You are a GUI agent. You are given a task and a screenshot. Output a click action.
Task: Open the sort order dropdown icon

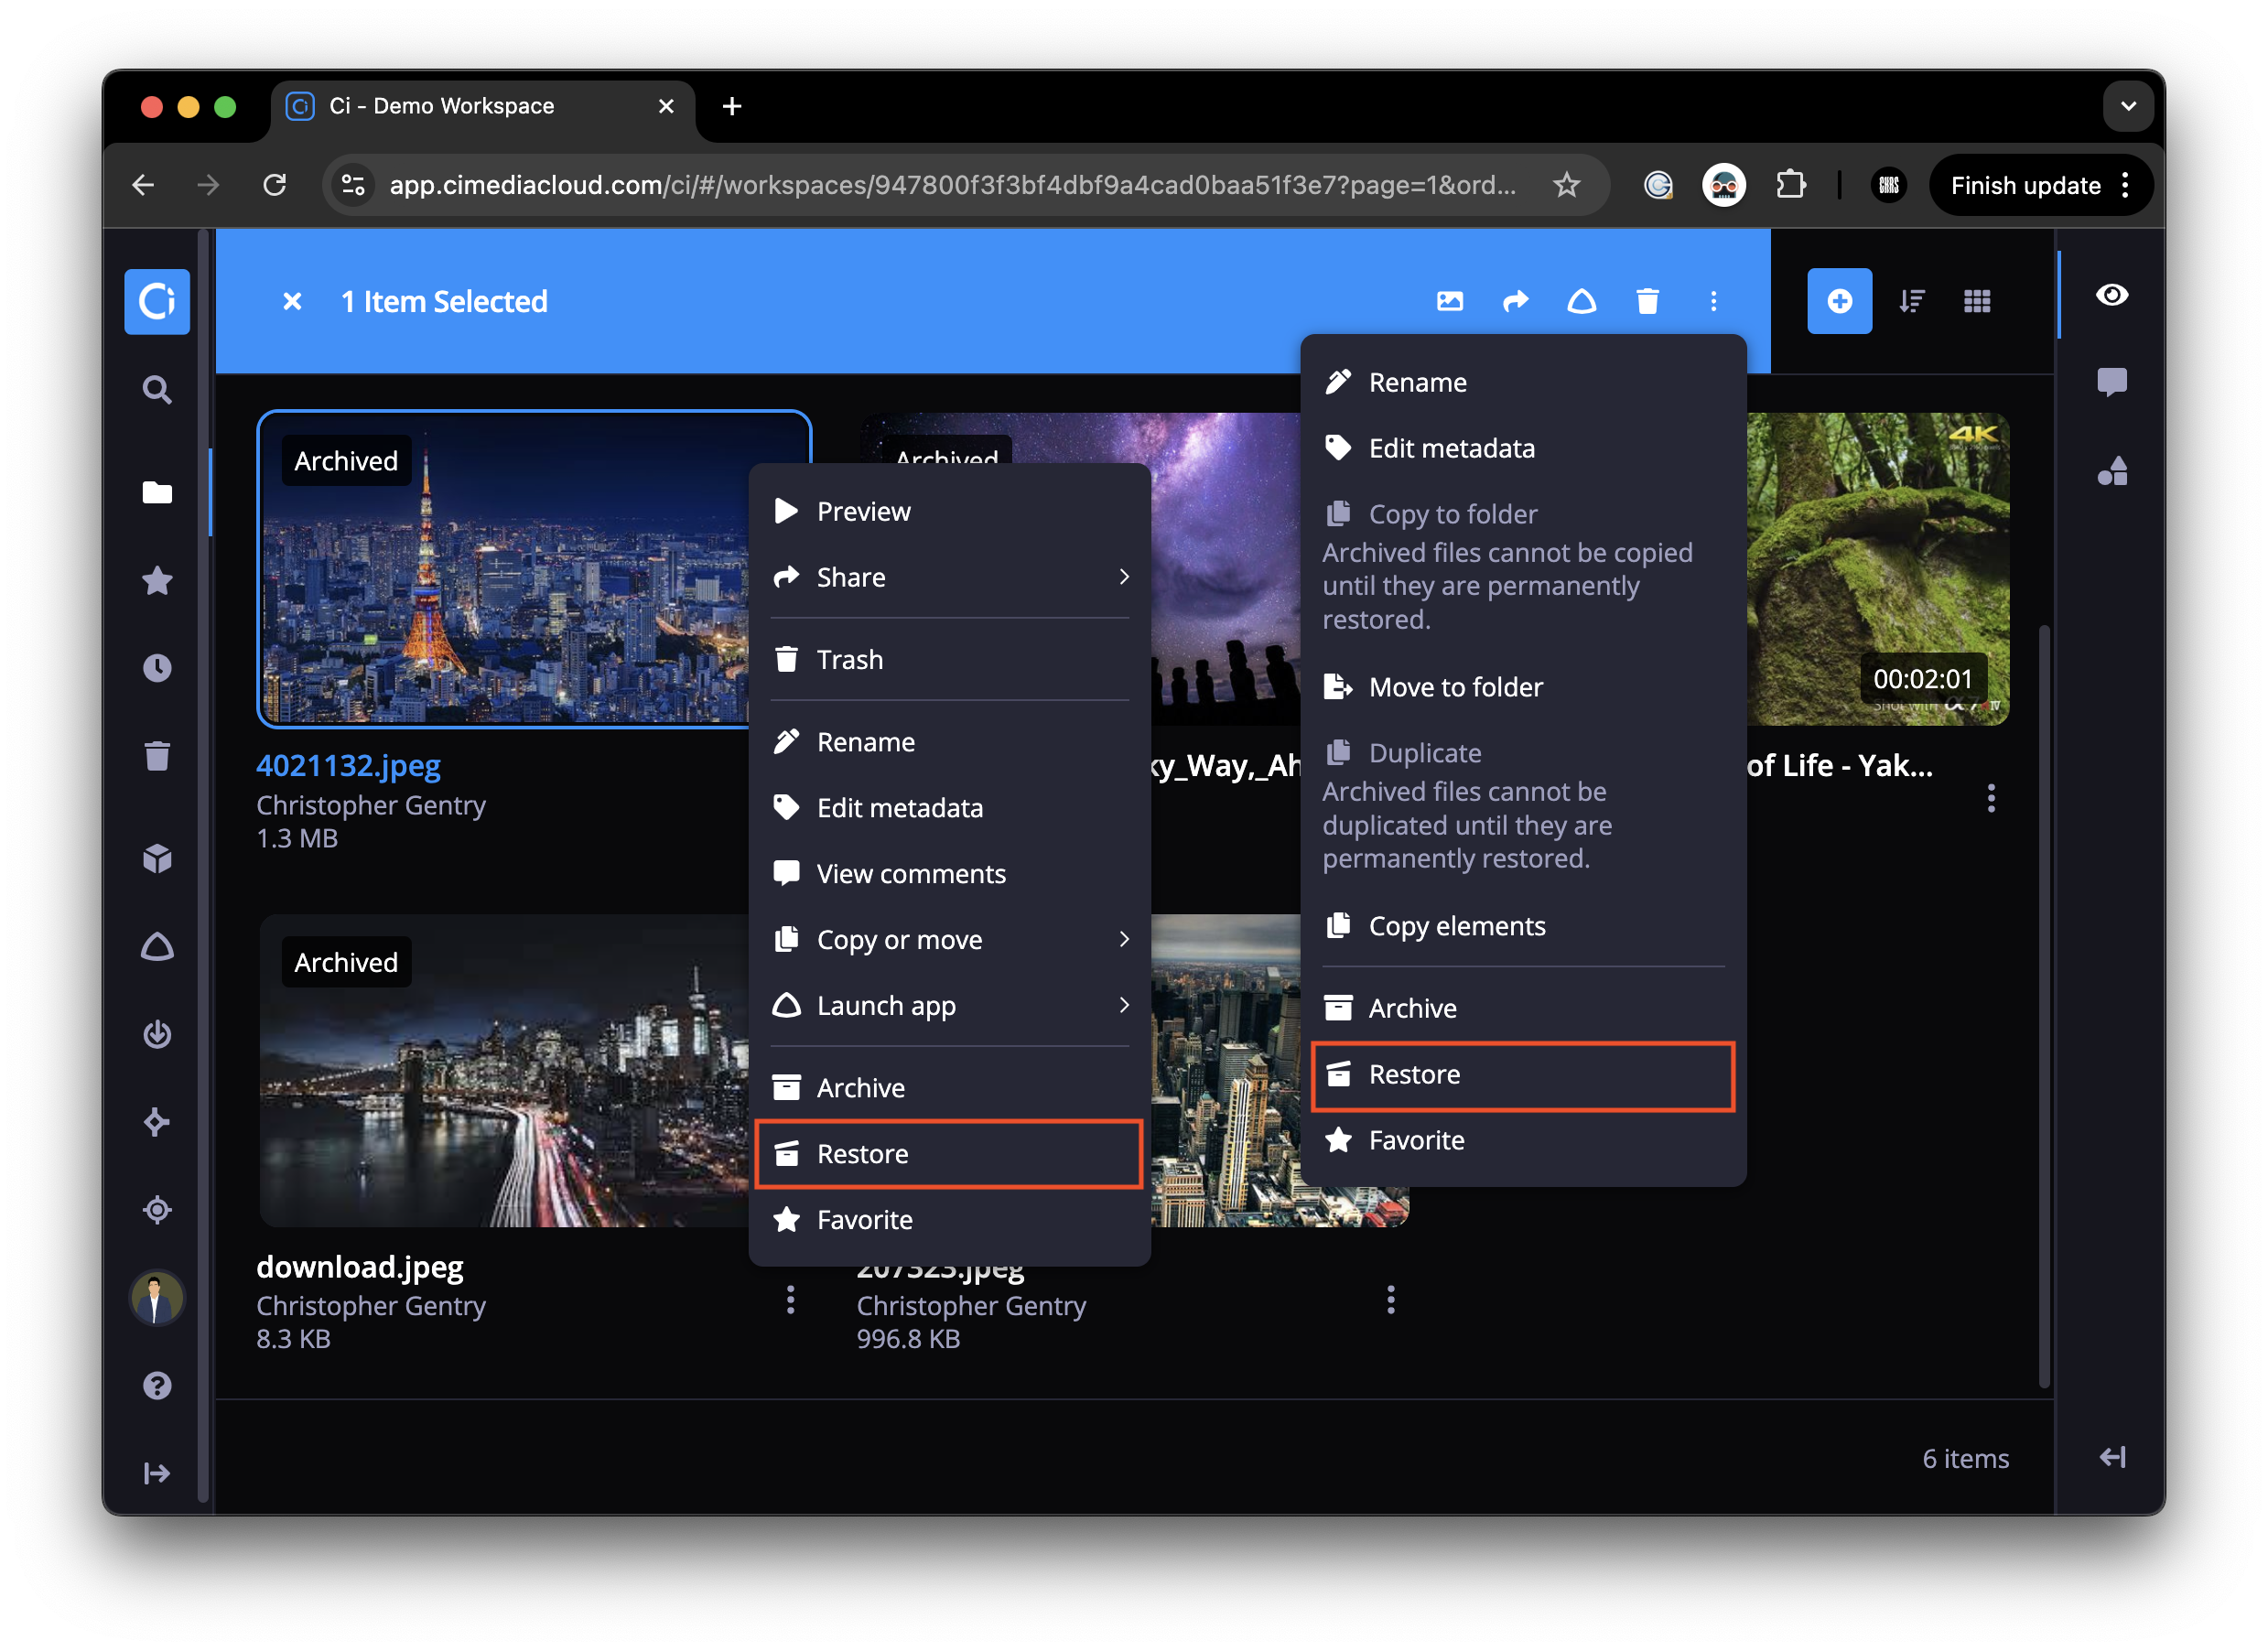click(x=1912, y=301)
